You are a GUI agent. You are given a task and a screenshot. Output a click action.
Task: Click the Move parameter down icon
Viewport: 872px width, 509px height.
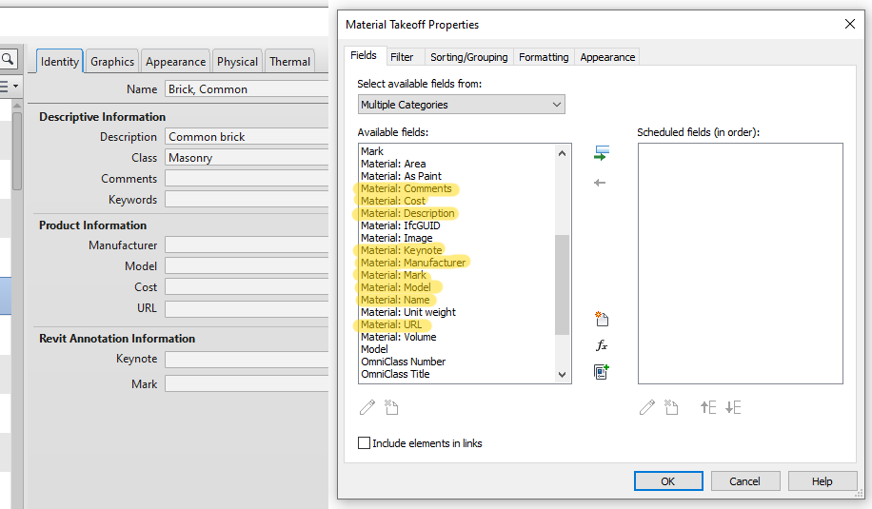click(733, 407)
